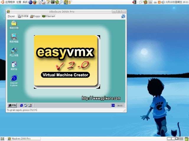
Task: Open the trash in the bottom panel
Action: tap(187, 139)
